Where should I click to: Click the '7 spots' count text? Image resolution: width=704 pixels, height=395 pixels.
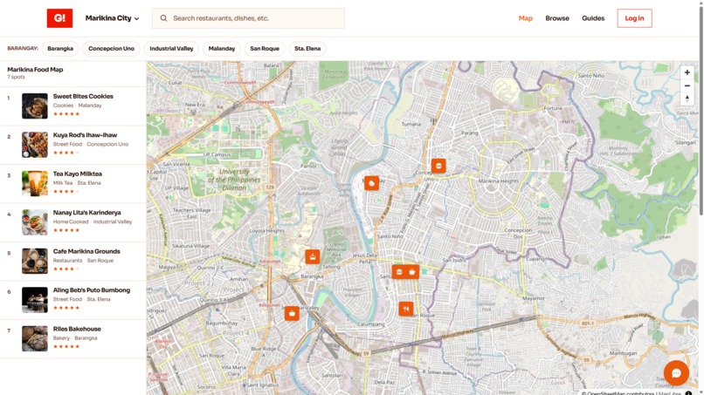click(17, 77)
